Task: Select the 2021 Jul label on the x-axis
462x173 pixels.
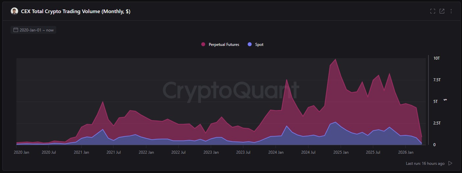Action: click(114, 152)
